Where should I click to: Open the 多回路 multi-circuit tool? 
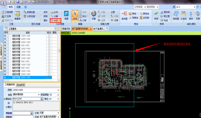coord(145,18)
